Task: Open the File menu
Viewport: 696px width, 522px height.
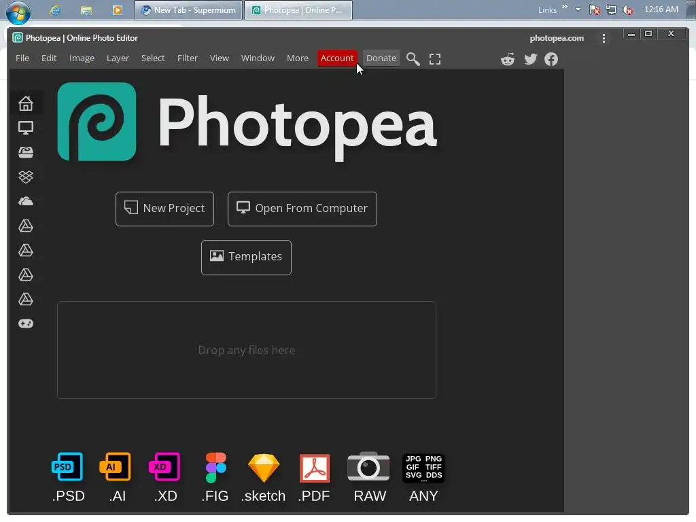Action: point(22,58)
